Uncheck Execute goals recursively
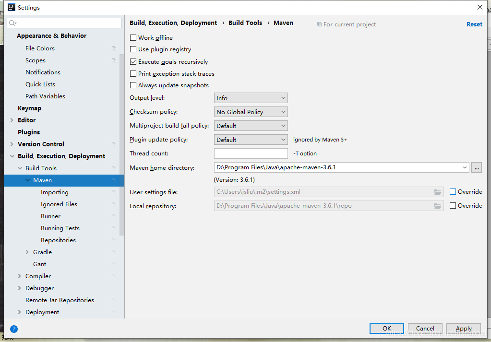The width and height of the screenshot is (491, 342). (133, 62)
